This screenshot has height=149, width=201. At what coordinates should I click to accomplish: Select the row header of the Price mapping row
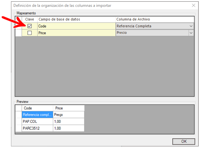pyautogui.click(x=18, y=33)
